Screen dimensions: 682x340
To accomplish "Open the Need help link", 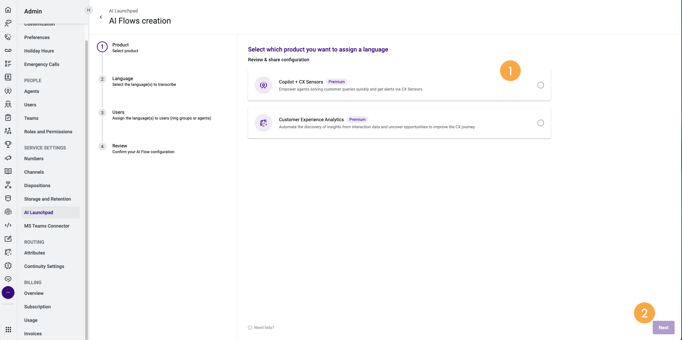I will click(x=264, y=327).
